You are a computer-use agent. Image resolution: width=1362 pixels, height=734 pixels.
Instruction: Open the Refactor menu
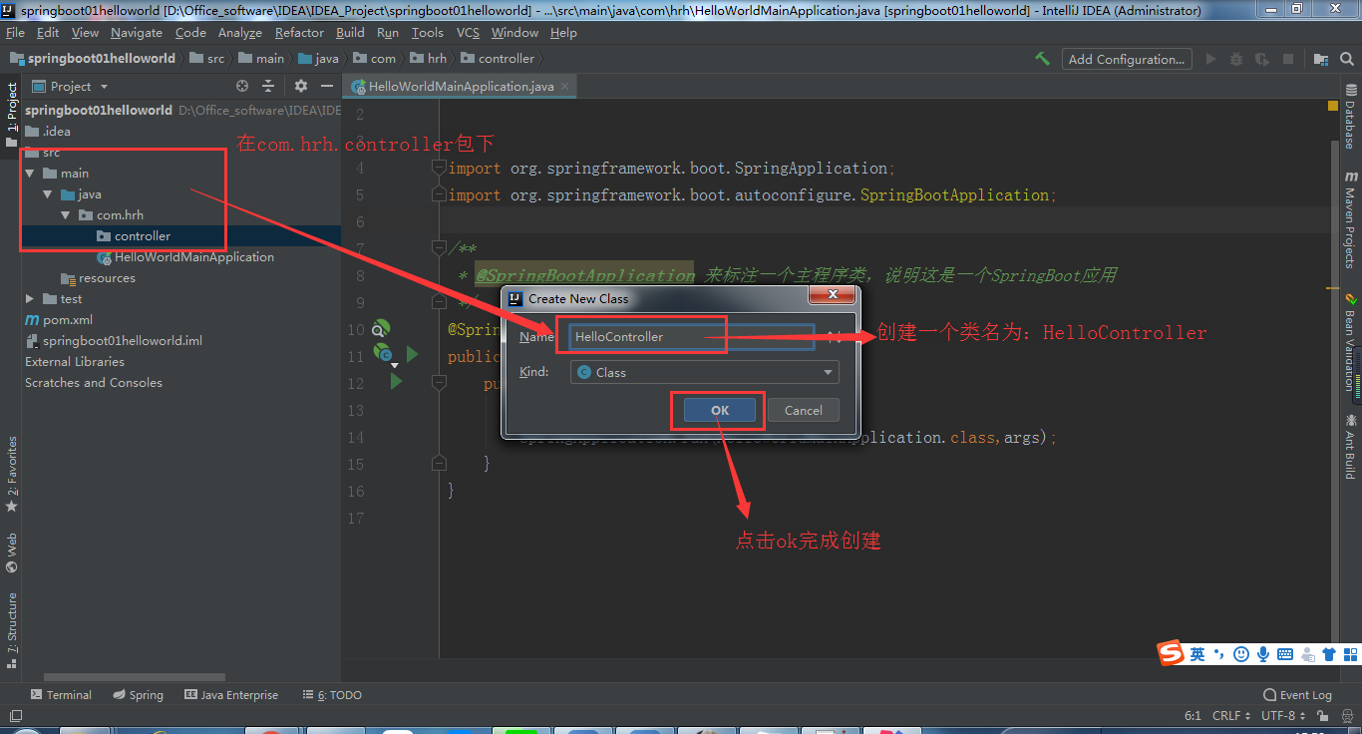[299, 33]
